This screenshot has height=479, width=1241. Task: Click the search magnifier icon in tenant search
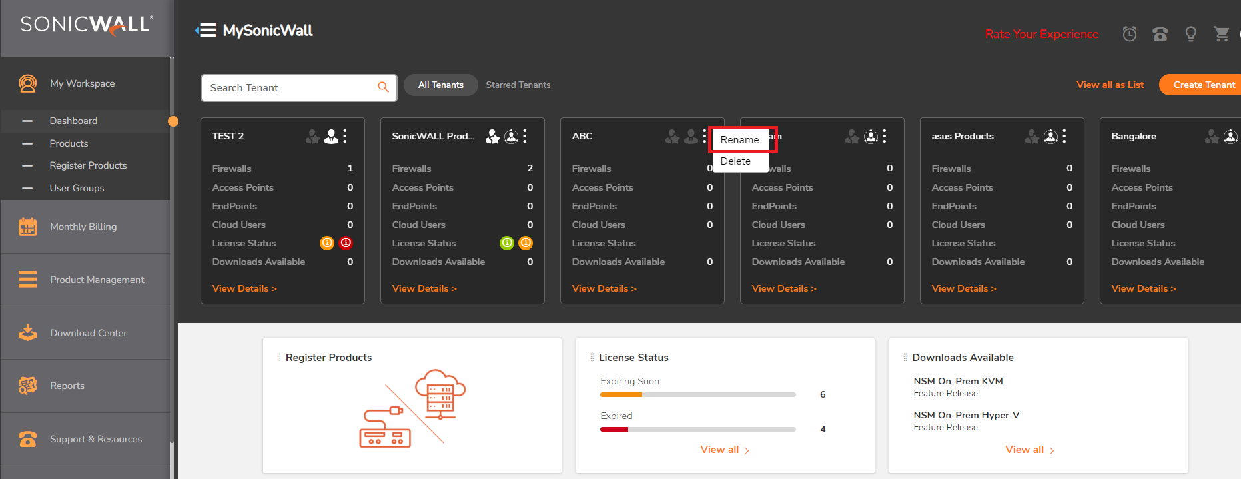point(383,87)
